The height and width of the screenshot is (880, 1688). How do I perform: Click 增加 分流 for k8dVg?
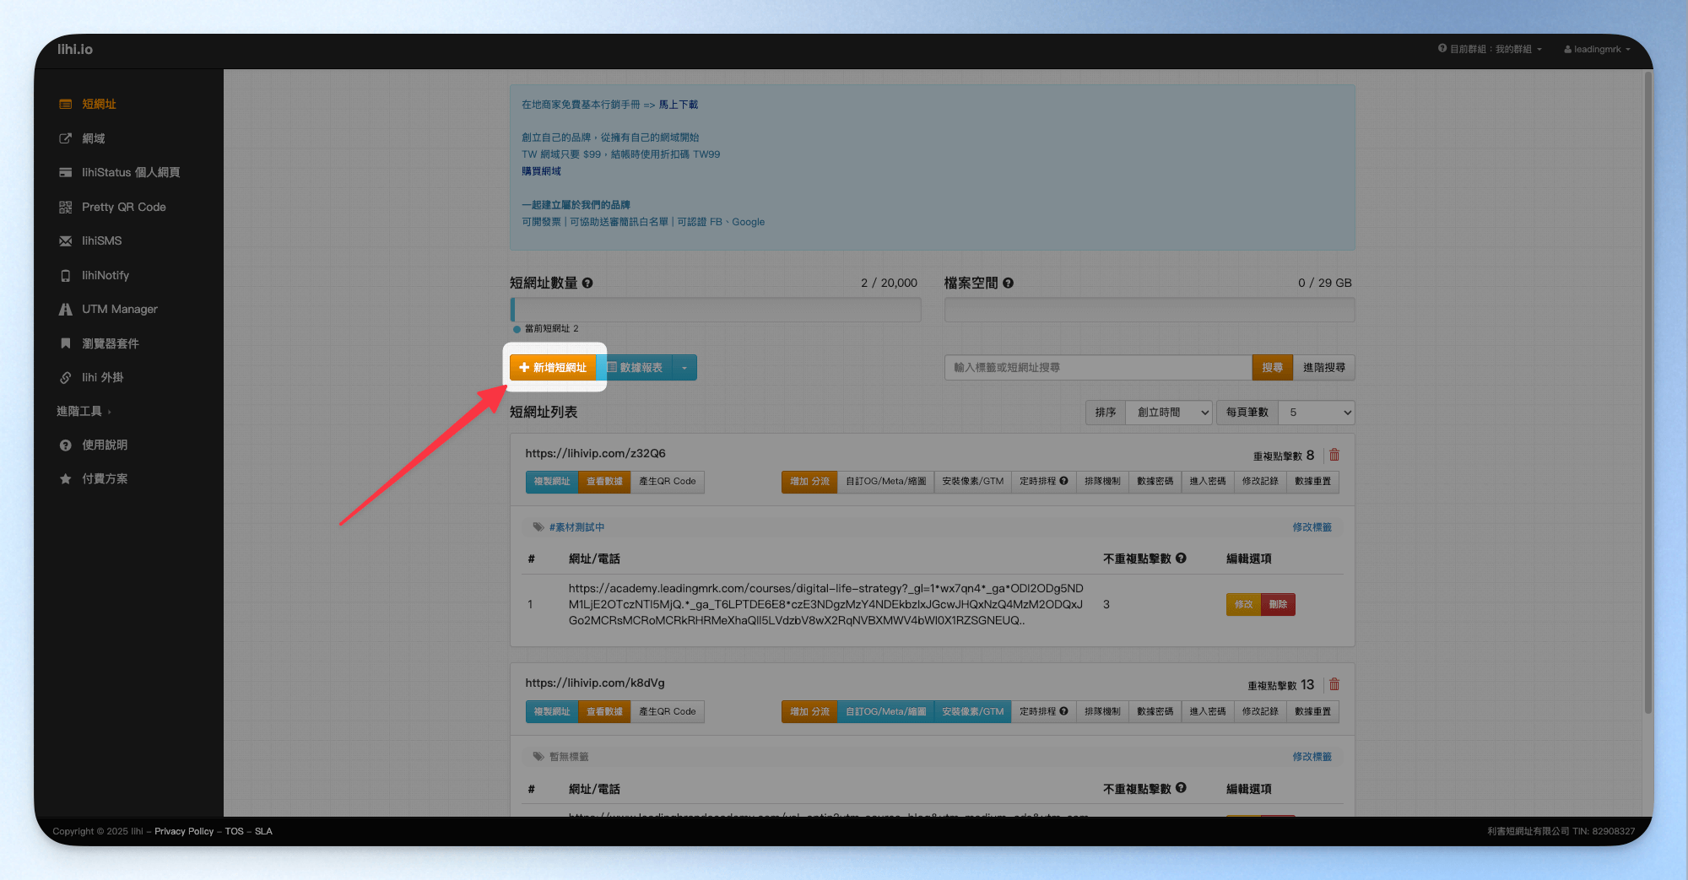(x=809, y=712)
